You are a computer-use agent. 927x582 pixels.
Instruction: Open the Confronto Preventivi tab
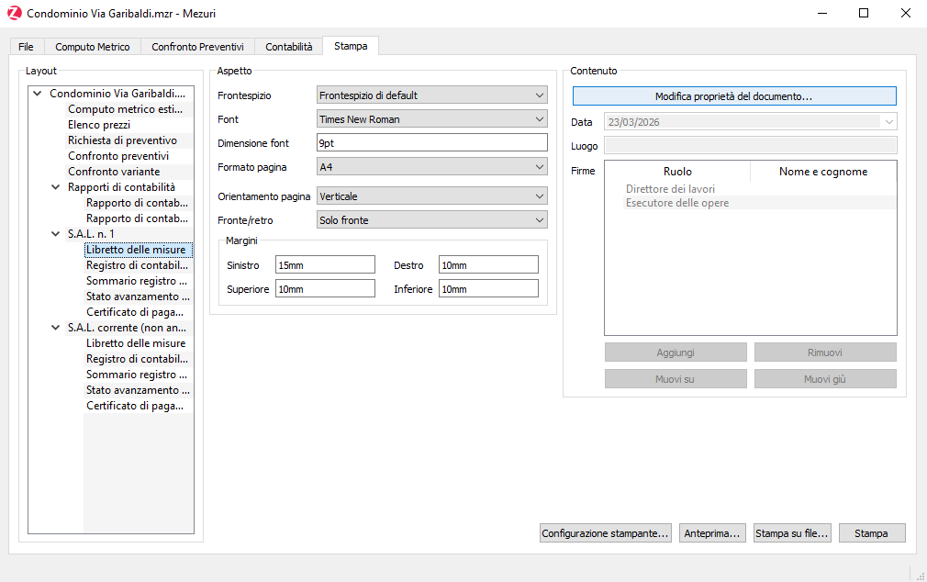(197, 47)
